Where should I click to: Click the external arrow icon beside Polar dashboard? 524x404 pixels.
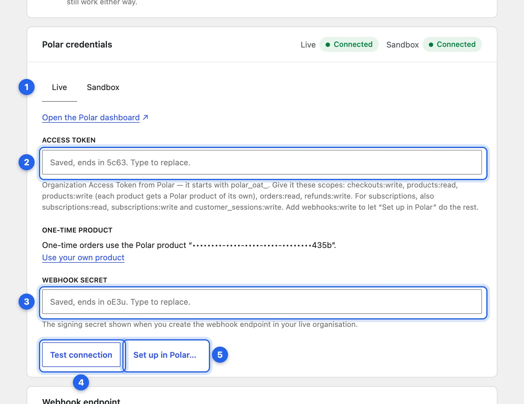pyautogui.click(x=146, y=117)
